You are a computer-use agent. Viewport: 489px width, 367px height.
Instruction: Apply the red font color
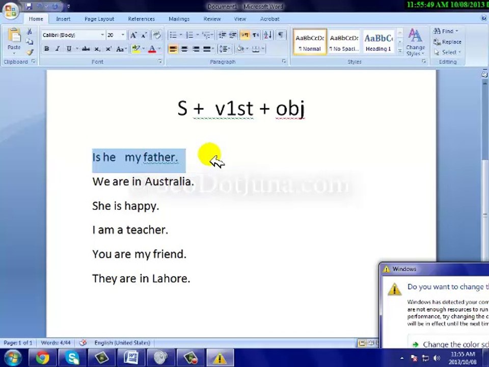(152, 49)
